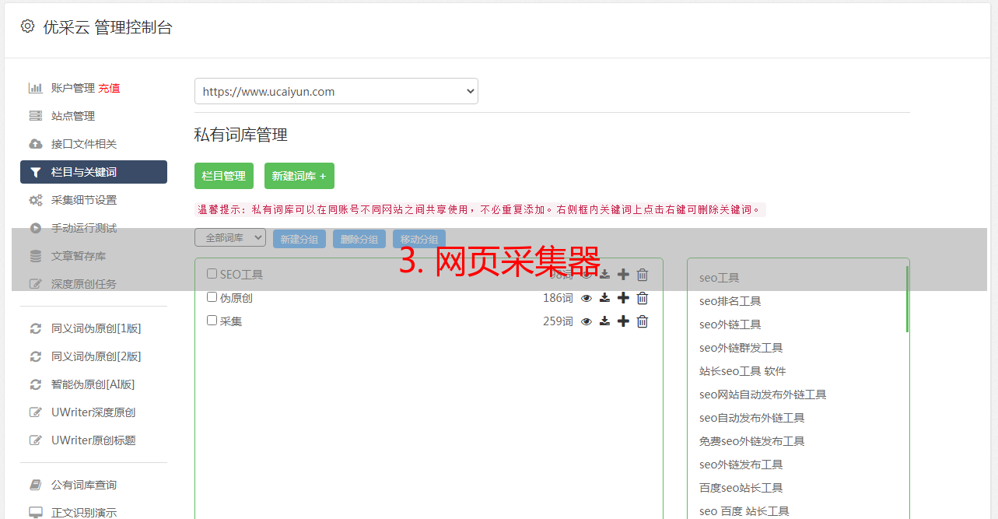
Task: Select 栏目与关键词 in the sidebar
Action: tap(93, 172)
